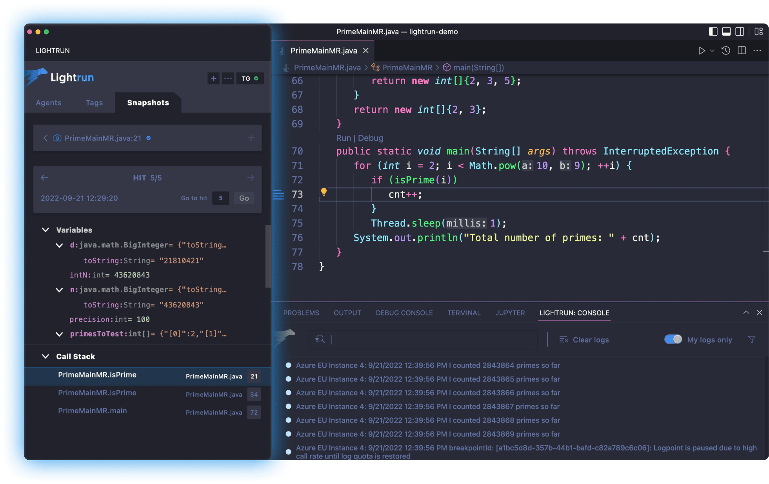Switch to the Tags tab

(94, 103)
